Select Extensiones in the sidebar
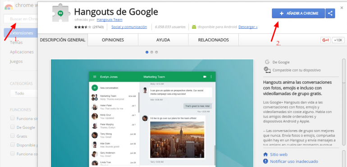 (21, 33)
